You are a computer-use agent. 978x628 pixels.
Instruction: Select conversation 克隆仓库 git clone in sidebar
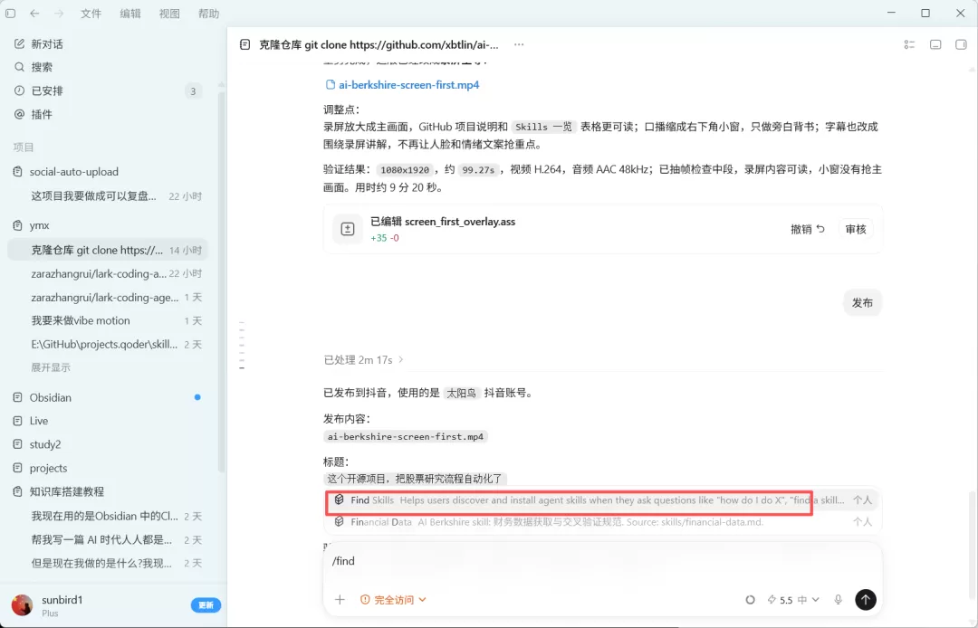pos(107,250)
